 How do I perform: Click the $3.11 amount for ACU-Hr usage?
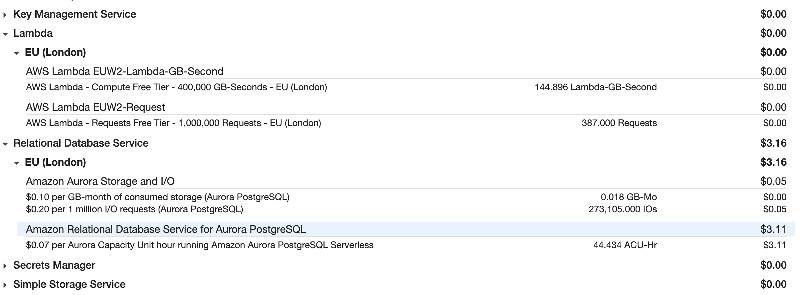(775, 245)
